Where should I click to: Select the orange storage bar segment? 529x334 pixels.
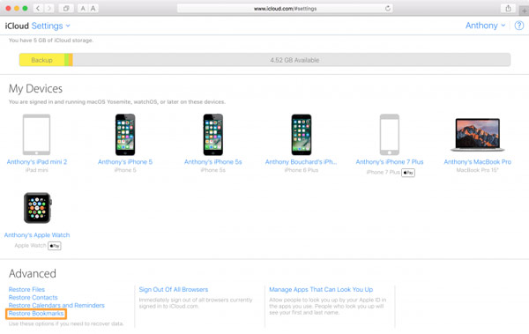(71, 60)
